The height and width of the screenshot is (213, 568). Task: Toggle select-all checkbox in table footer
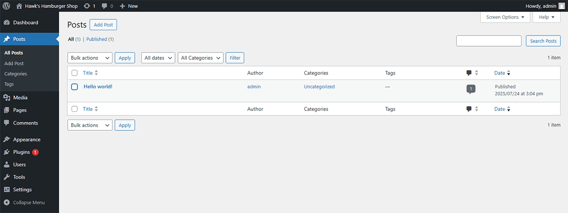click(x=74, y=109)
